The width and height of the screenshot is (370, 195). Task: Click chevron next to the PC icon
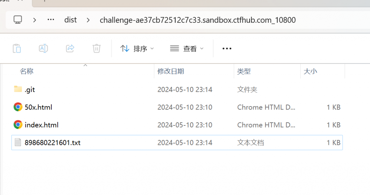[x=35, y=20]
